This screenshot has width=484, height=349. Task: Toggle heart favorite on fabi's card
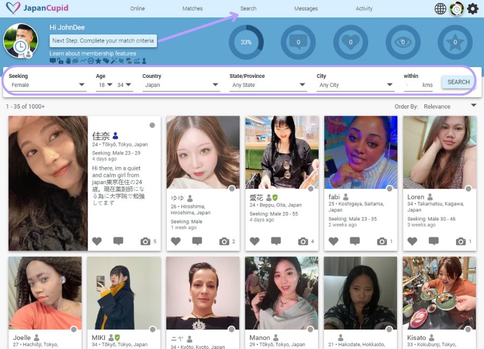333,242
